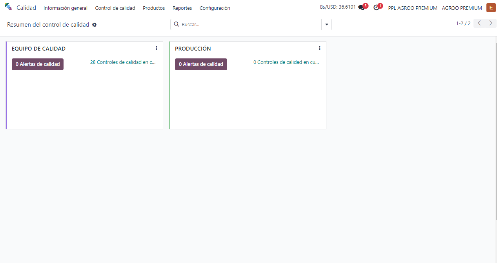Screen dimensions: 497x263
Task: Click the user avatar E icon
Action: [491, 7]
